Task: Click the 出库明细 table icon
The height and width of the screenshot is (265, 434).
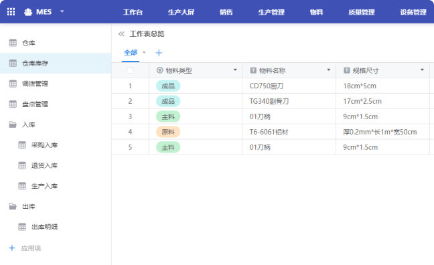Action: (x=22, y=227)
